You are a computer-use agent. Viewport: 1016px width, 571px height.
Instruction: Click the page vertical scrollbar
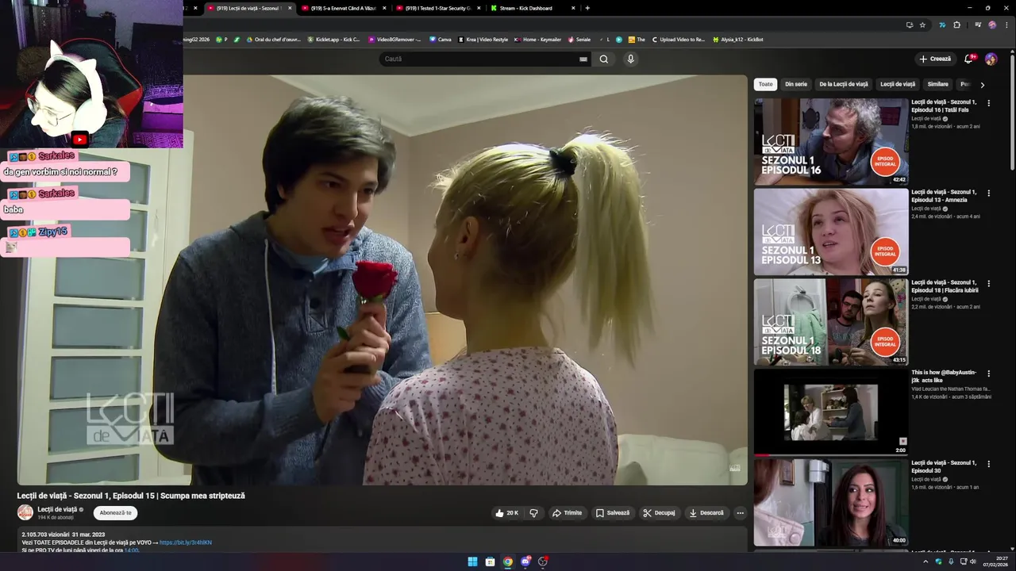click(x=1012, y=111)
